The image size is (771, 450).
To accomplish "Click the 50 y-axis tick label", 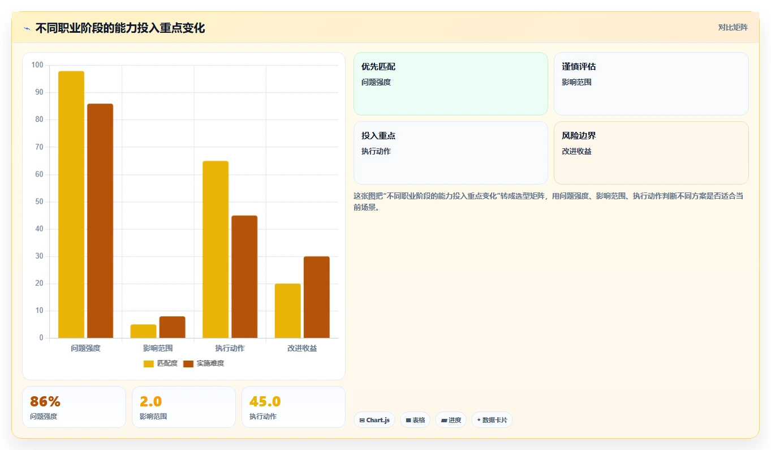I will coord(39,202).
